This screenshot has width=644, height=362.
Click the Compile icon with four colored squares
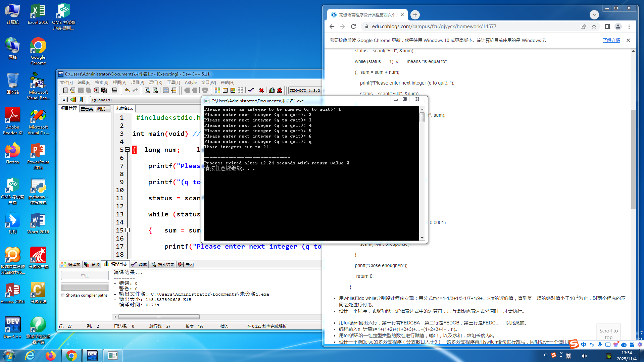coord(217,90)
